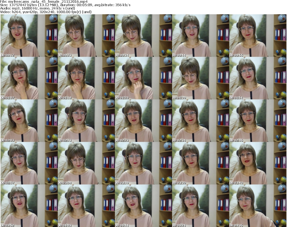
Task: Choose the frame with timestamp 00:02:57
Action: (x=29, y=163)
